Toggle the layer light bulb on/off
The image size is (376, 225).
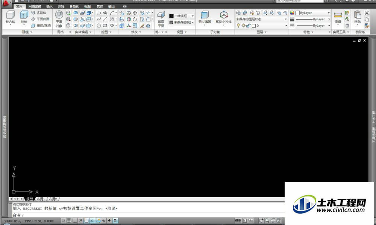[x=238, y=26]
